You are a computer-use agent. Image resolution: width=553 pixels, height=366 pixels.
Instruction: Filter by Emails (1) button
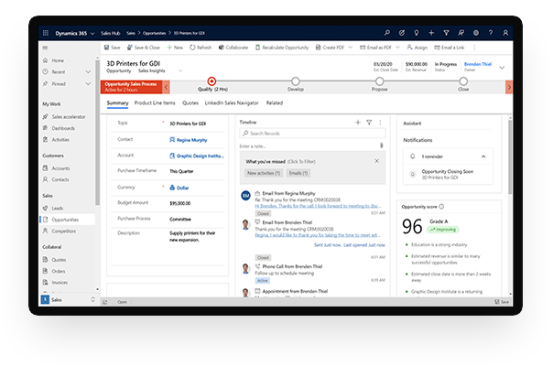(298, 173)
